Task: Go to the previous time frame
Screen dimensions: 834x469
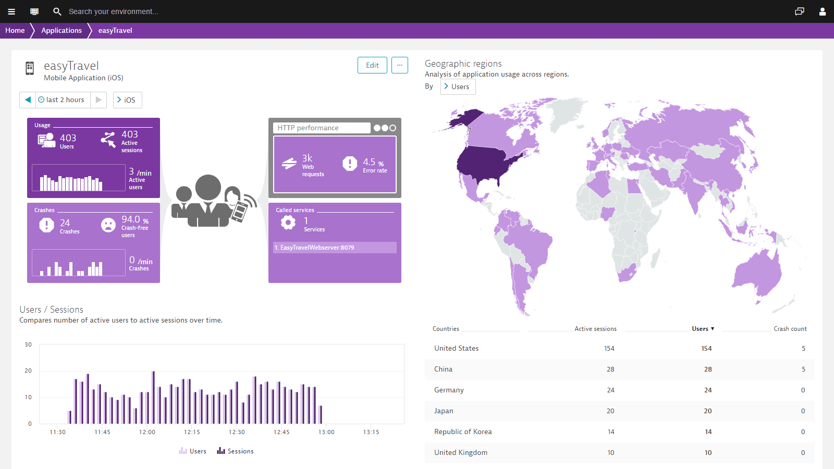Action: click(x=28, y=100)
